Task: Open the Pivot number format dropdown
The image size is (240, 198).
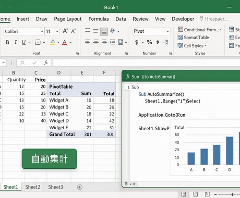Action: click(167, 31)
